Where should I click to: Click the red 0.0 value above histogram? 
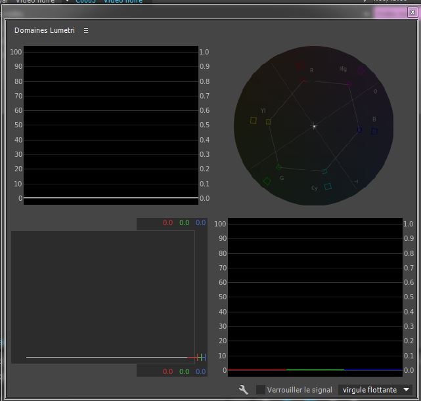168,223
